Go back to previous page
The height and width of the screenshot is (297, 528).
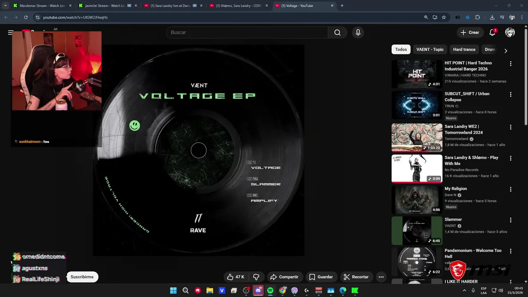pos(6,17)
